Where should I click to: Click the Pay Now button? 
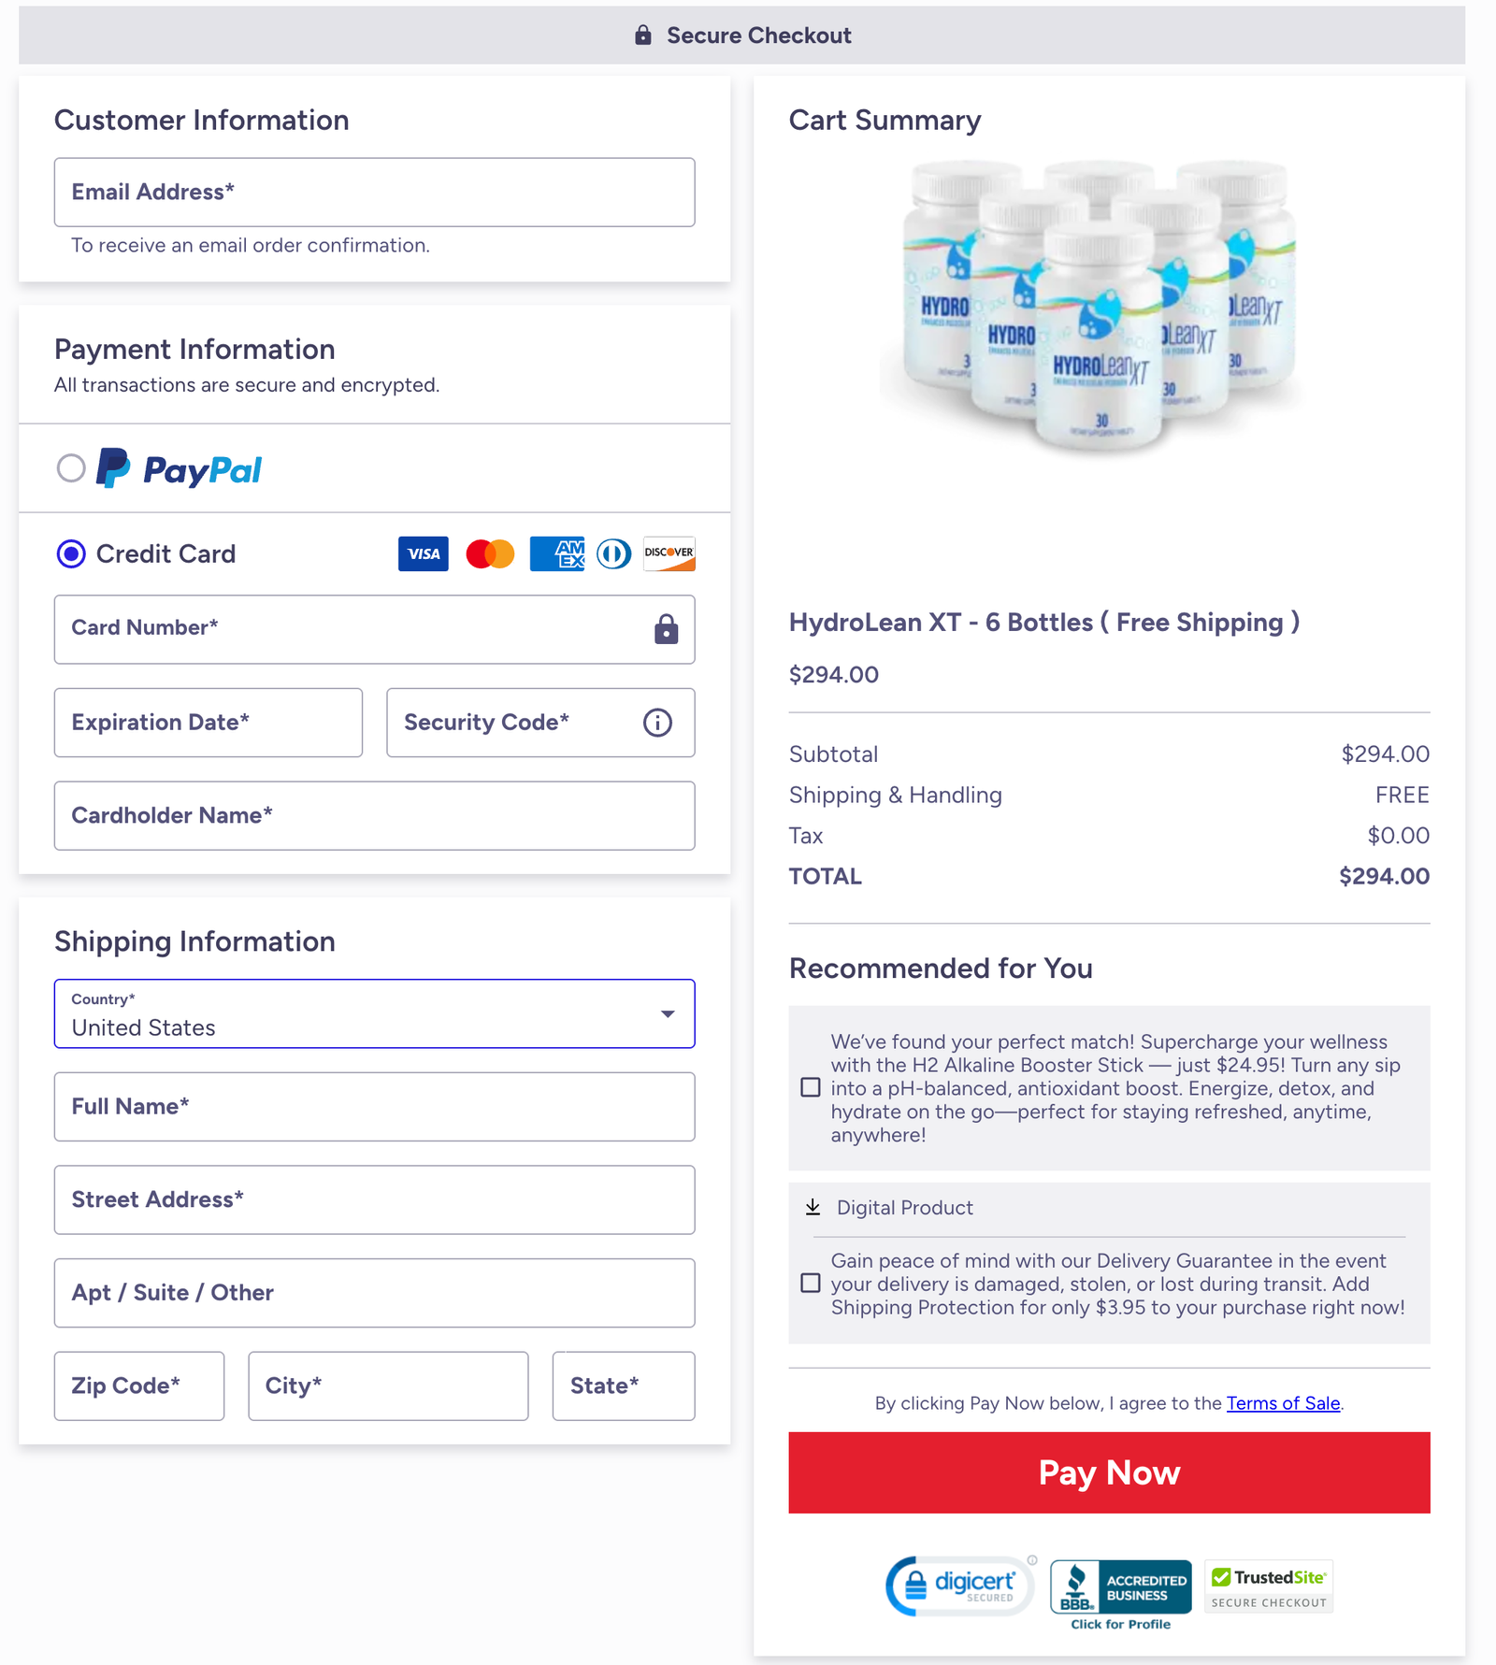1109,1472
